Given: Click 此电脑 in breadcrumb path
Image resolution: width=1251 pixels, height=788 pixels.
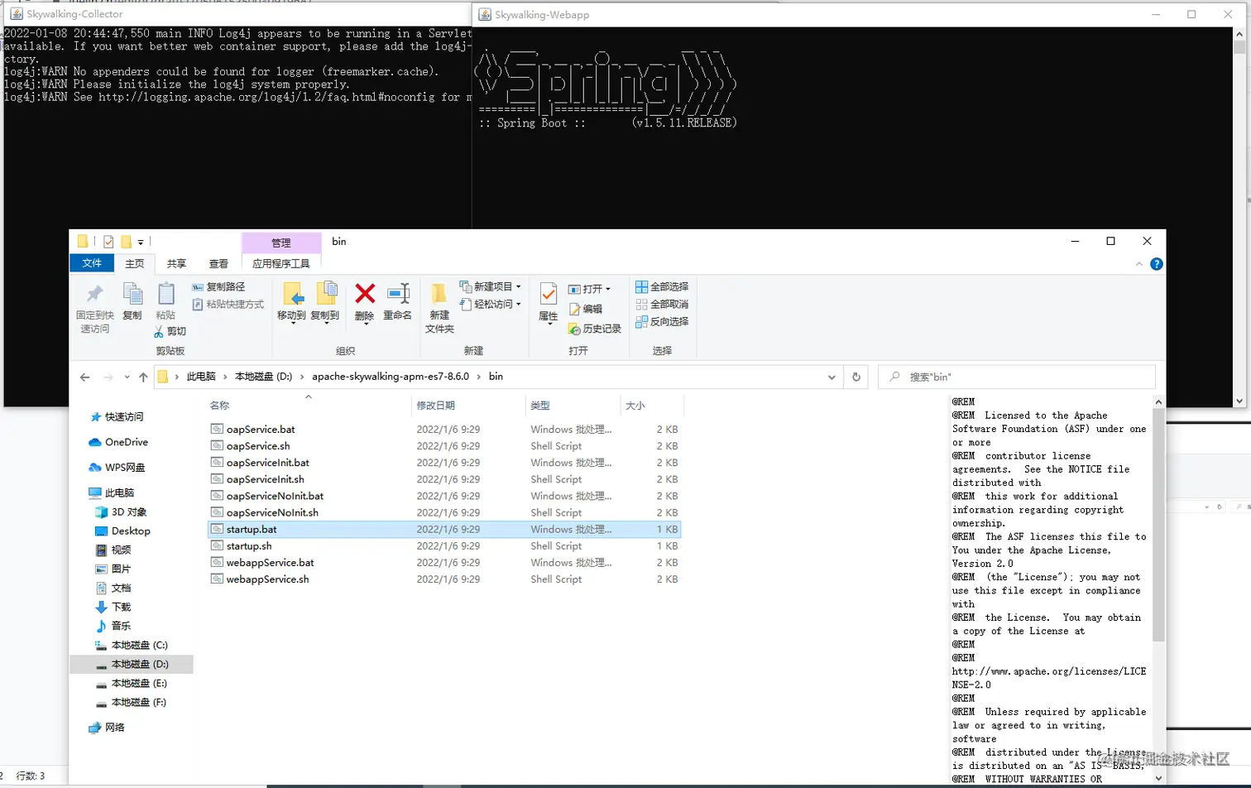Looking at the screenshot, I should pyautogui.click(x=201, y=376).
